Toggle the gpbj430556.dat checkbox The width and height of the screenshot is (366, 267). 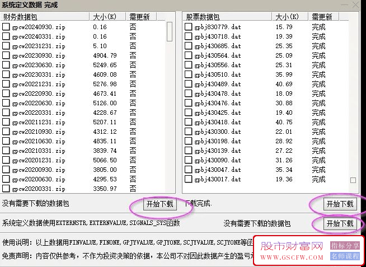pyautogui.click(x=189, y=65)
